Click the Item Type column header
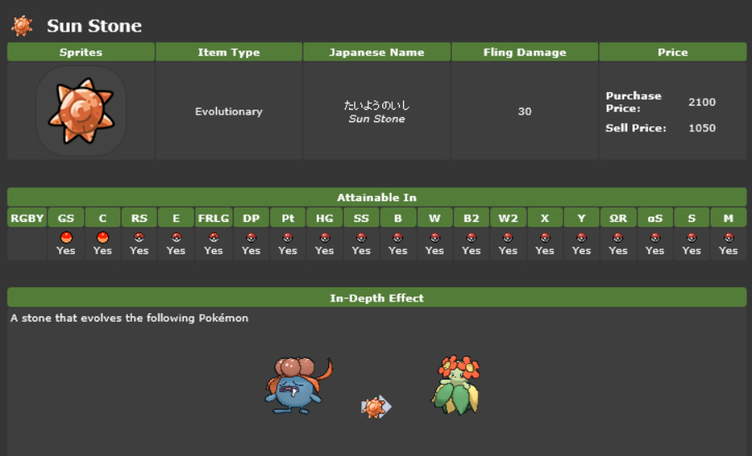The height and width of the screenshot is (456, 752). [229, 51]
